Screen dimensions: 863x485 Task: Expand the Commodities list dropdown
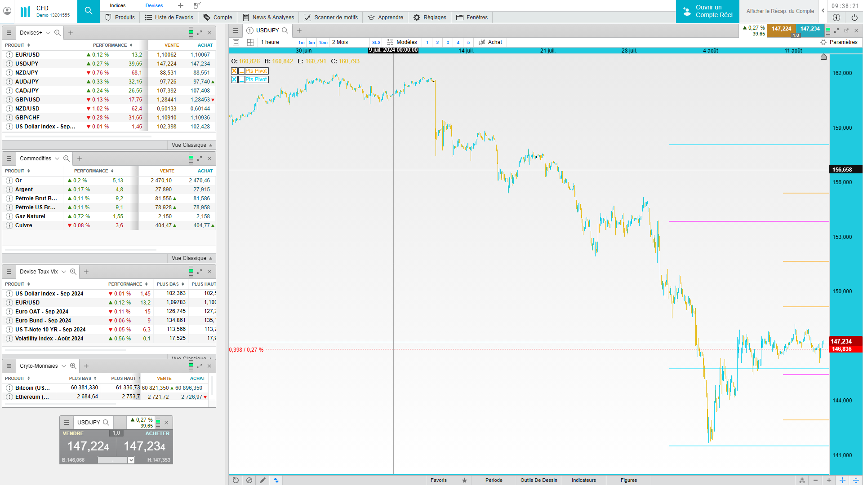[57, 159]
